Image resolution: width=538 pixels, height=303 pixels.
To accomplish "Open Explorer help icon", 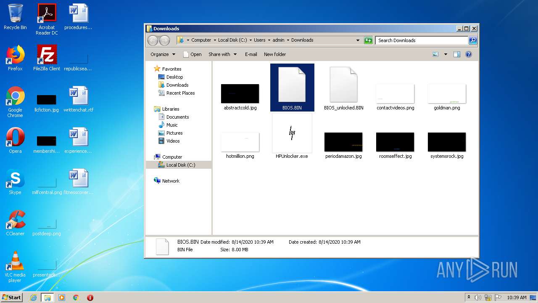I will pos(469,54).
